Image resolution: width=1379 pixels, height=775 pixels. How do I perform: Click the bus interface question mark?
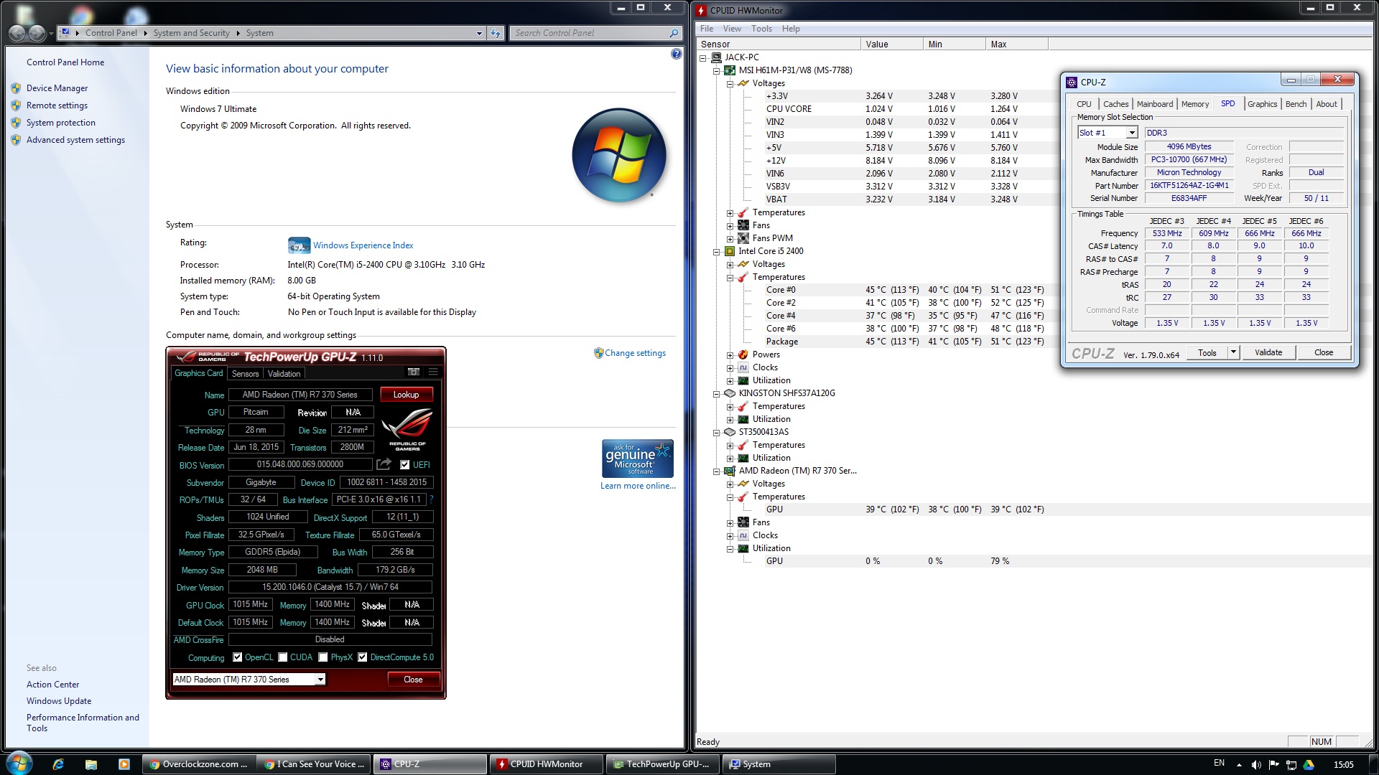(432, 499)
